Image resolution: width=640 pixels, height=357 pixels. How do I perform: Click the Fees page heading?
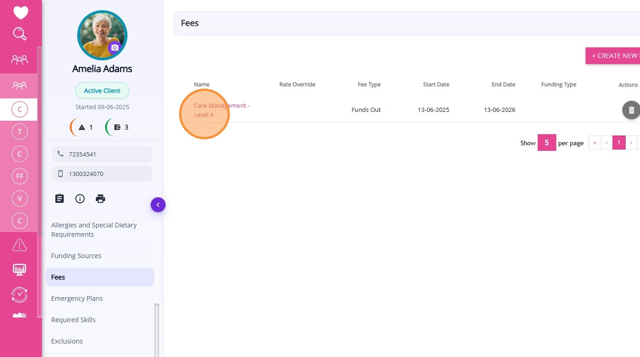tap(190, 23)
